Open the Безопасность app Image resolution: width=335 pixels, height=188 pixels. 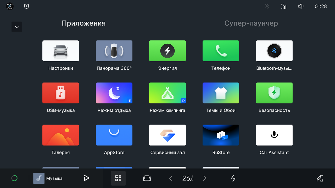point(274,93)
